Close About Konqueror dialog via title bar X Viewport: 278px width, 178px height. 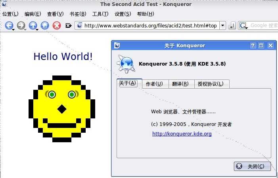270,46
